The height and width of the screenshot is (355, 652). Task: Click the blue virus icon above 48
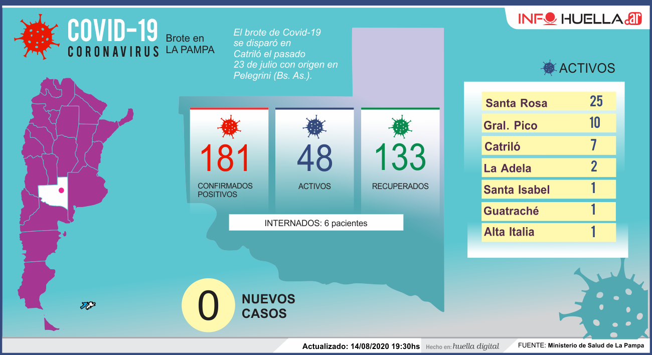(x=314, y=126)
